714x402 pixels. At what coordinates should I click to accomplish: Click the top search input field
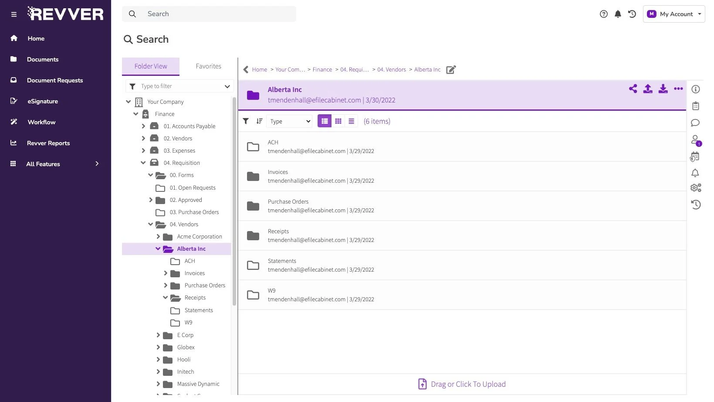point(209,14)
